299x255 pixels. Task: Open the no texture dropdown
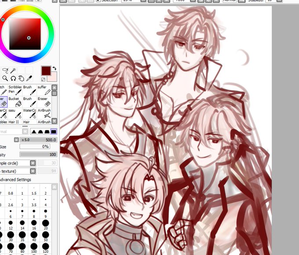(x=33, y=171)
